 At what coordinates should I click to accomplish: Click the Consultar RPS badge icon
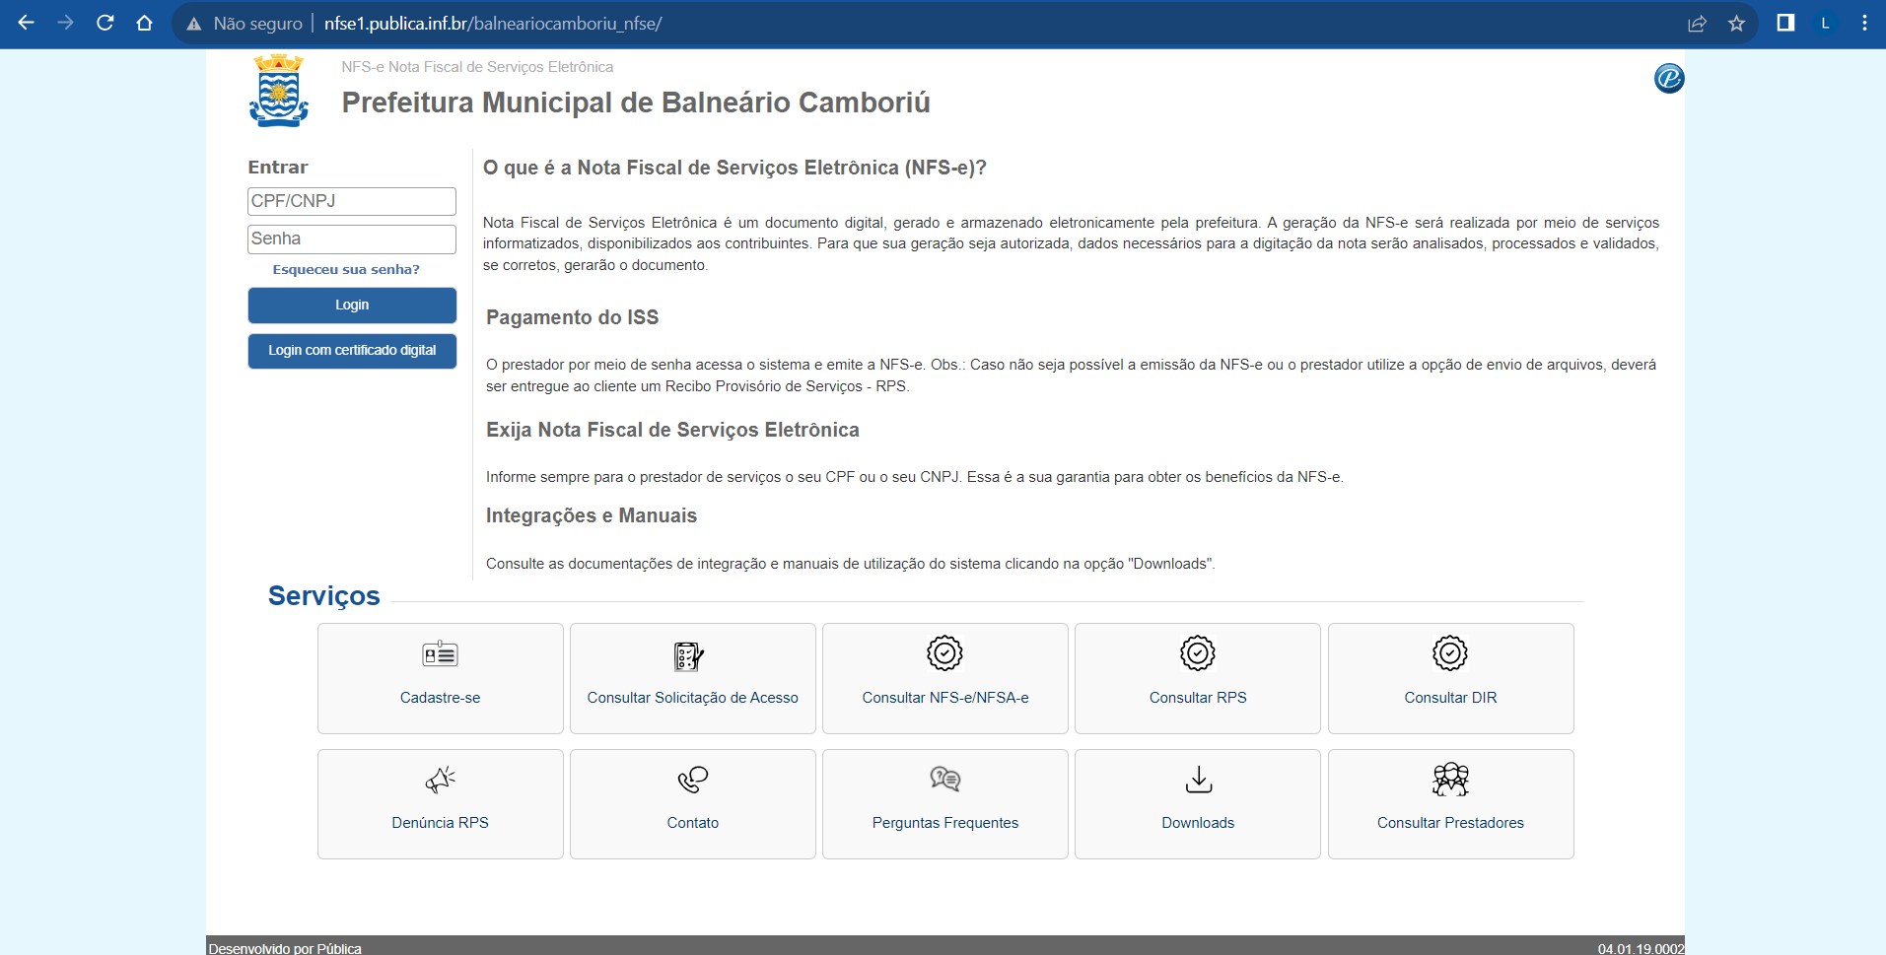click(x=1198, y=653)
